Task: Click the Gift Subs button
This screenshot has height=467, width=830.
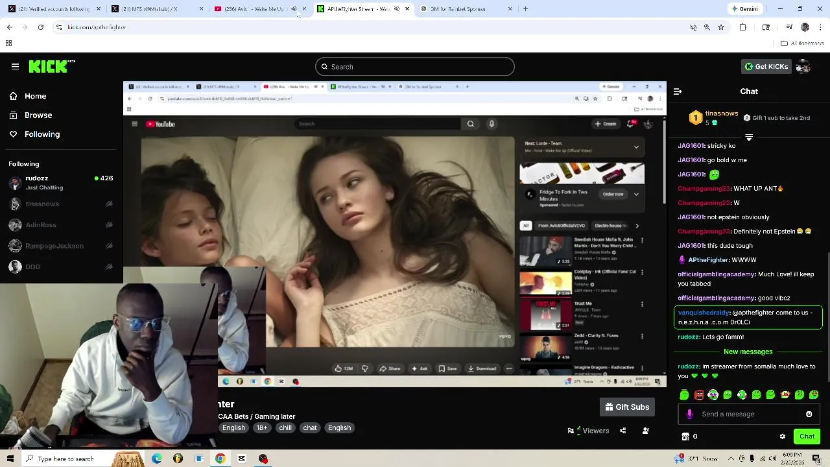Action: (627, 407)
